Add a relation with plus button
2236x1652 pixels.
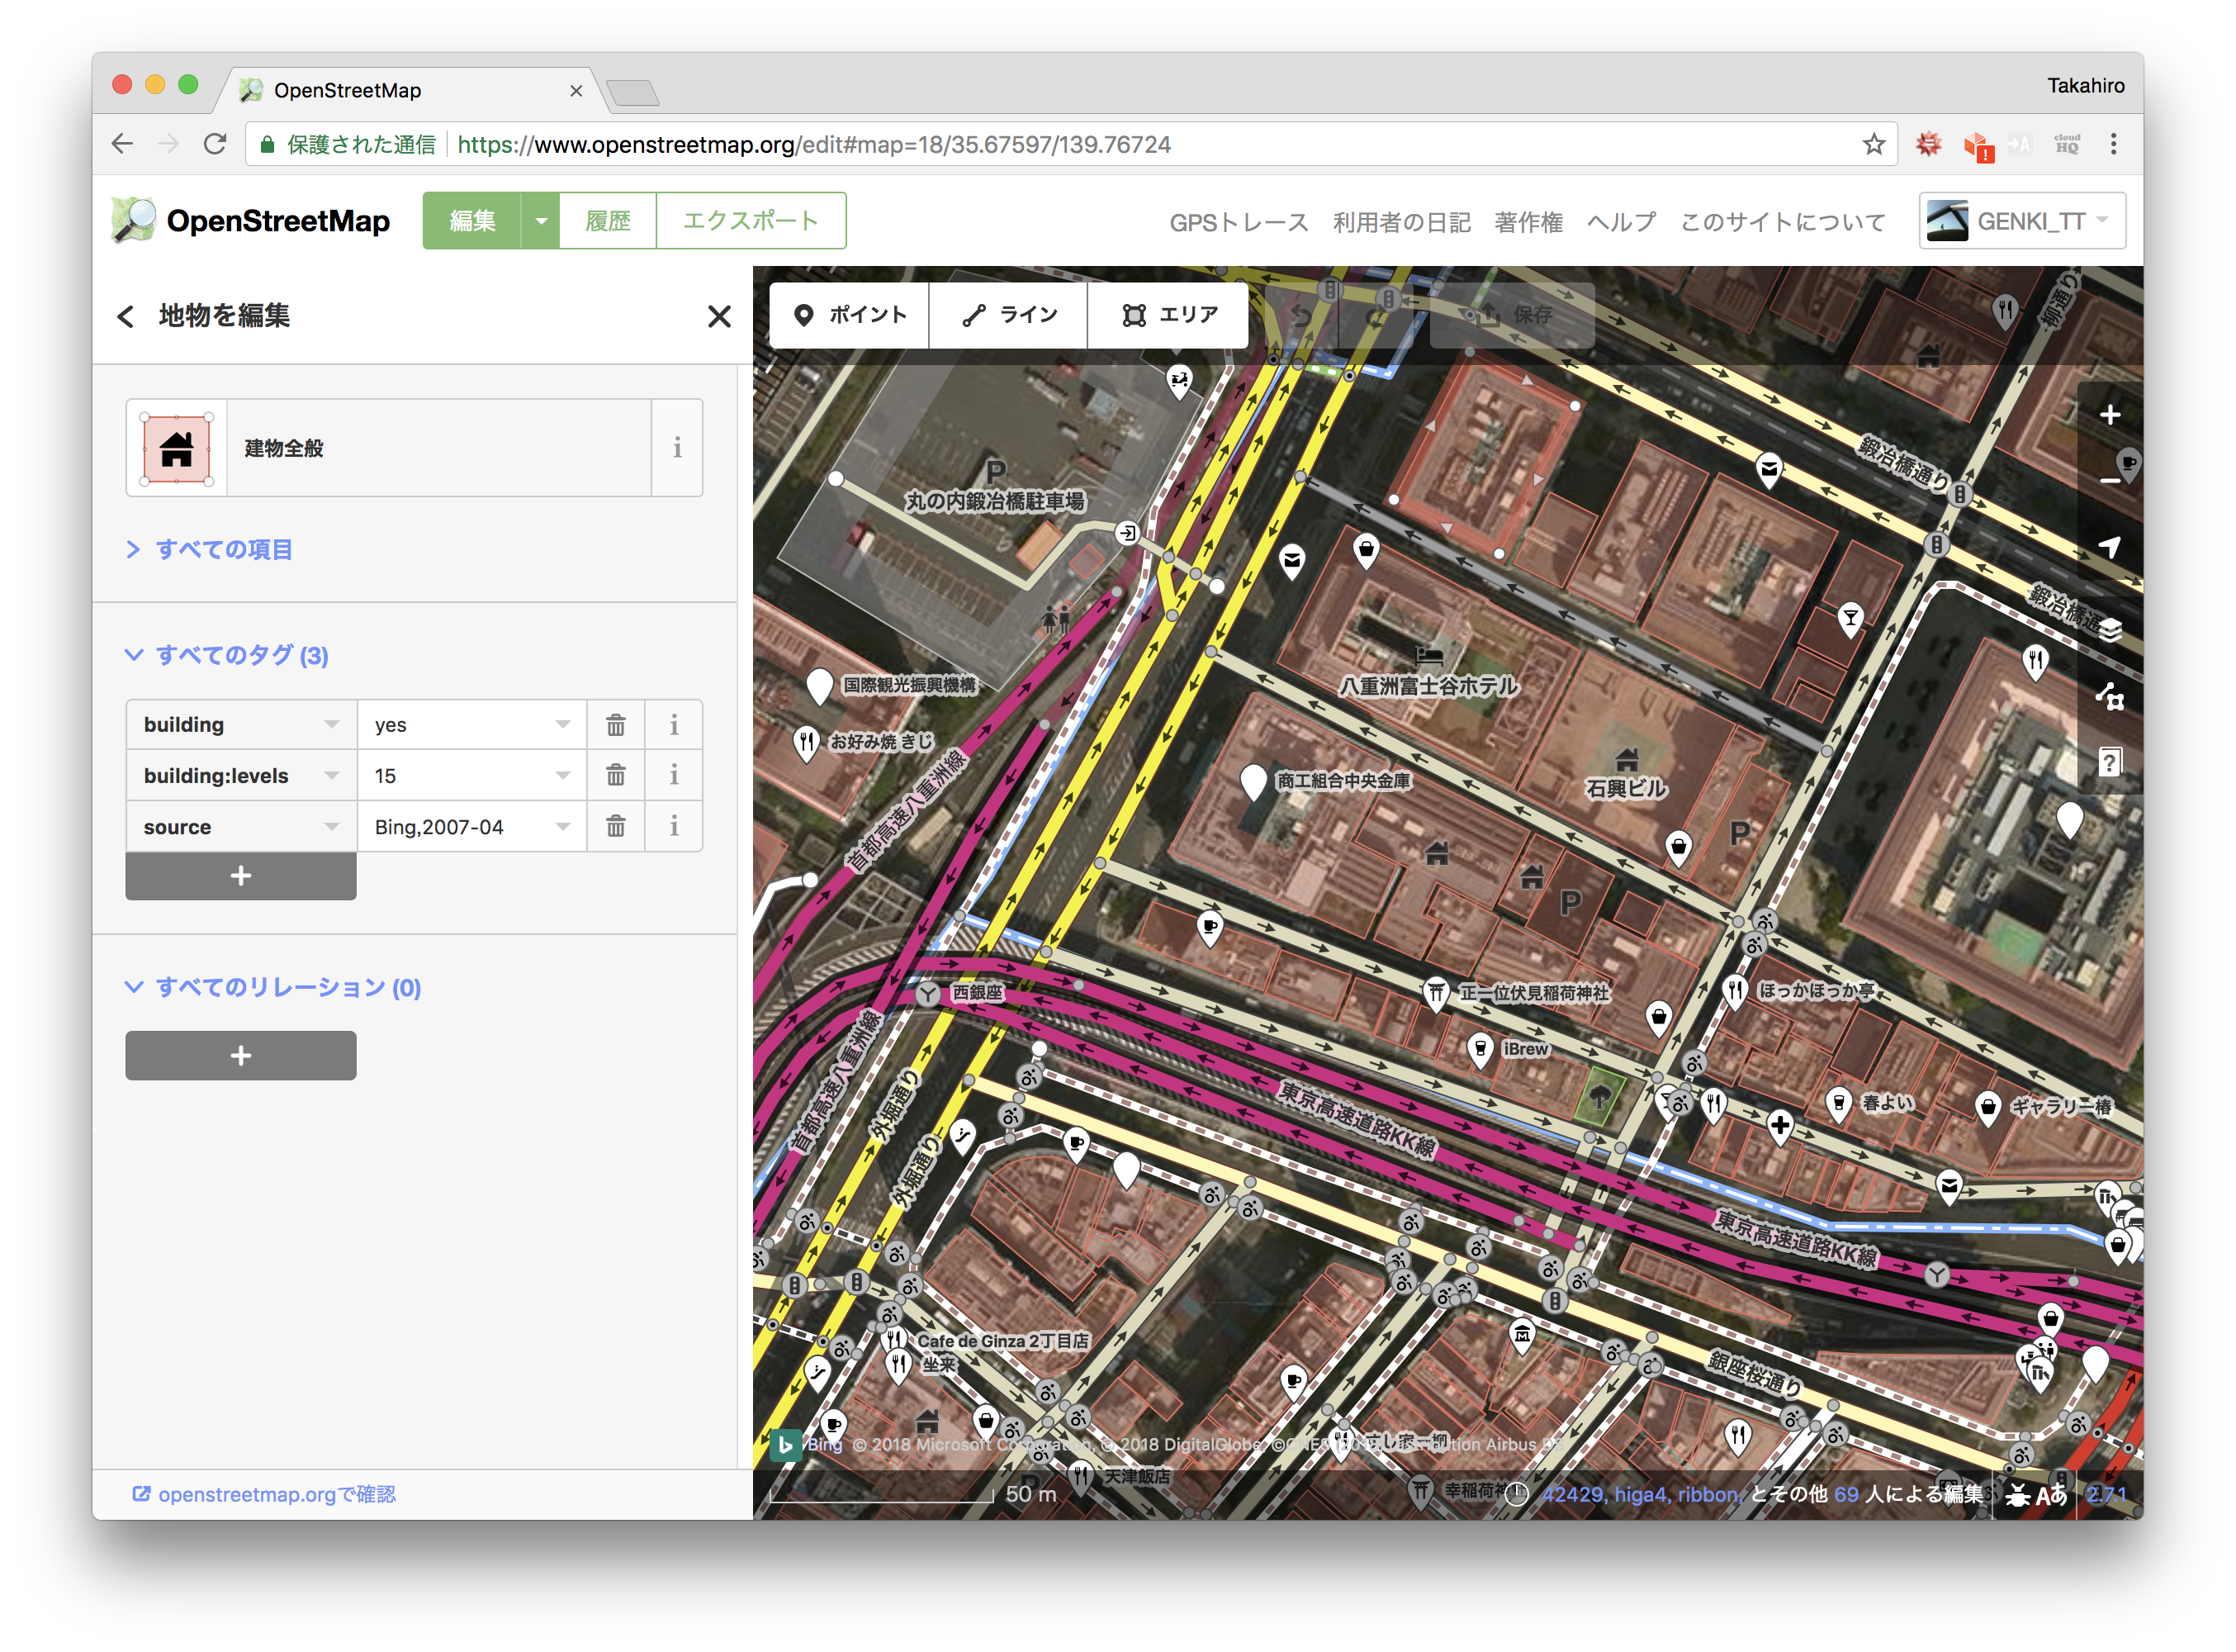(x=241, y=1056)
